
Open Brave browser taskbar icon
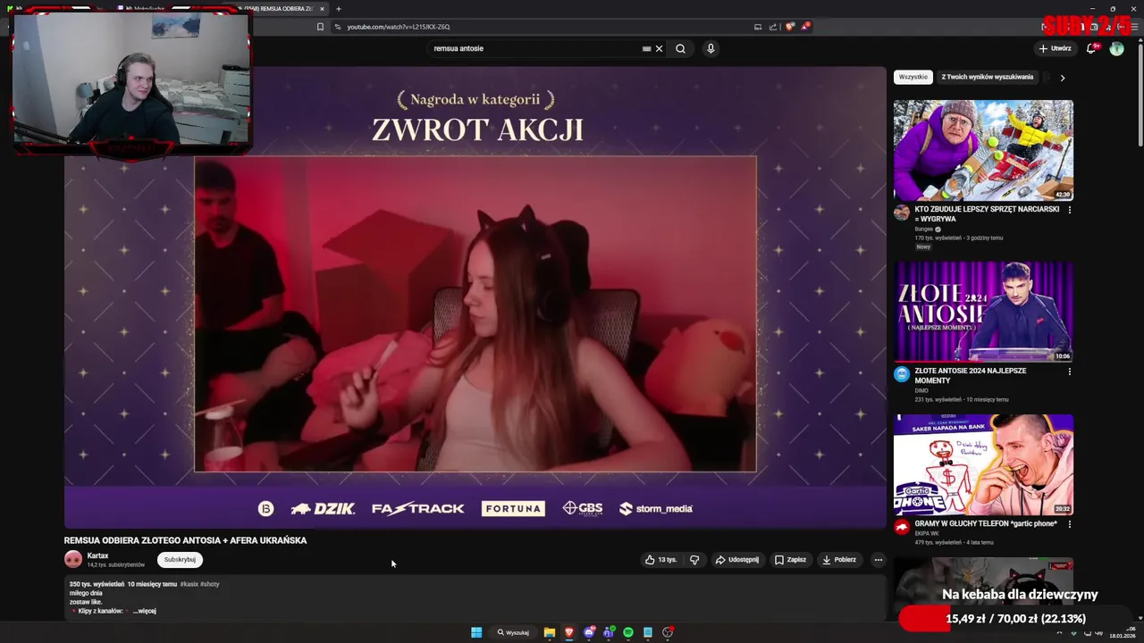click(569, 632)
